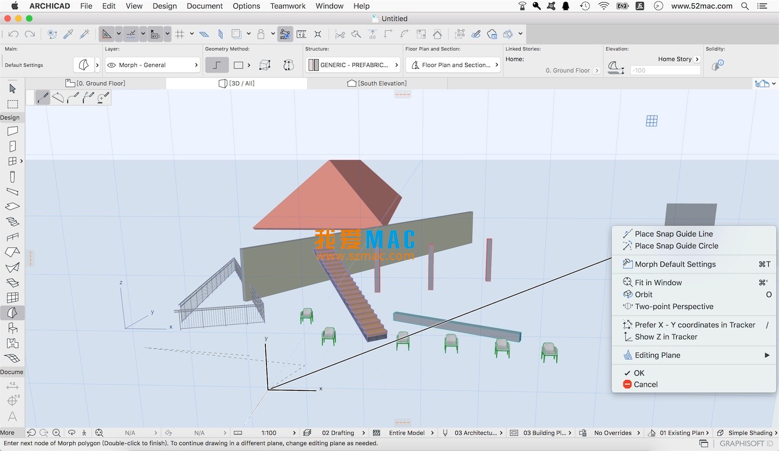Toggle the Trace reference toolbar button
Image resolution: width=779 pixels, height=451 pixels.
[x=236, y=34]
